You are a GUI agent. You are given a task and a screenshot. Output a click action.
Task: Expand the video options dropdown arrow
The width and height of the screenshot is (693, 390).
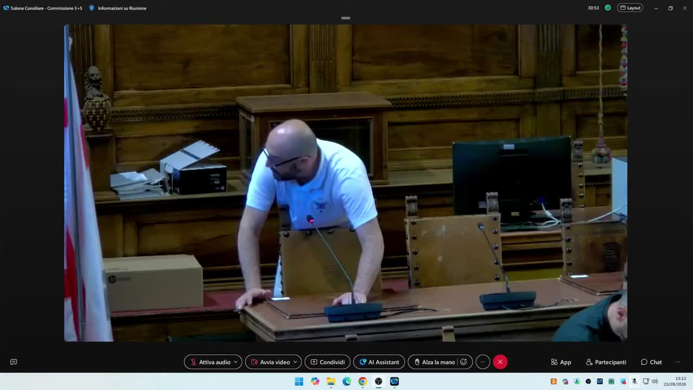[296, 362]
